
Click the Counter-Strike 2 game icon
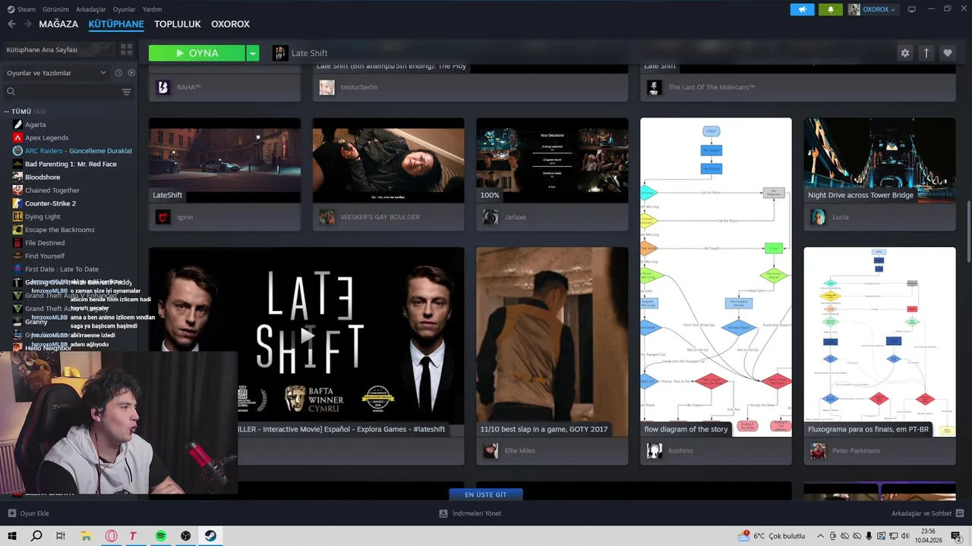point(18,203)
